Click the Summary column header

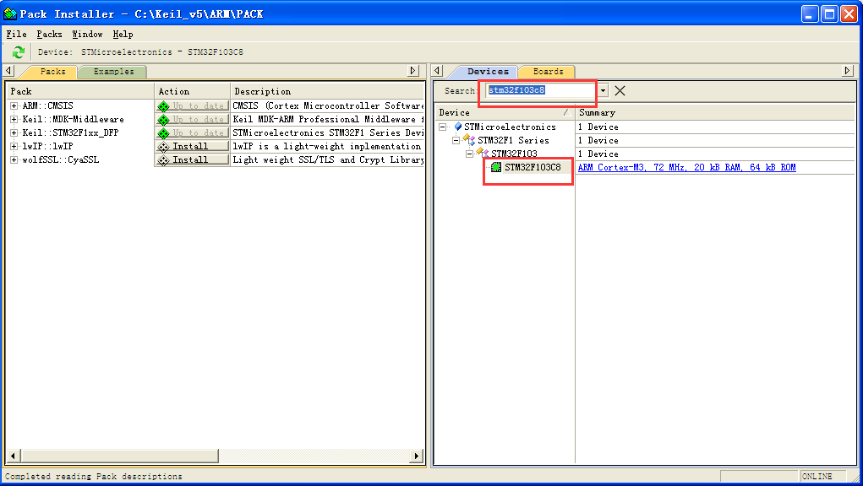click(x=715, y=112)
